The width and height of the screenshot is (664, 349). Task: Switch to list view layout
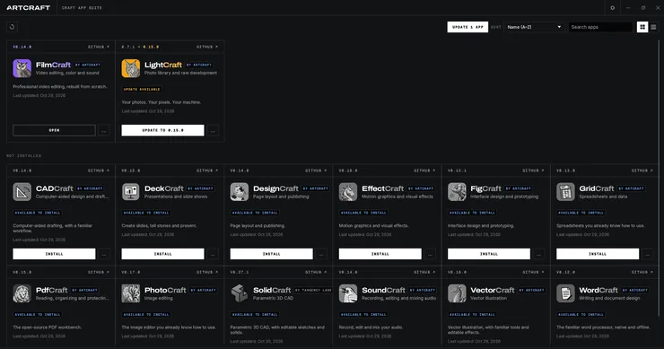[x=653, y=27]
